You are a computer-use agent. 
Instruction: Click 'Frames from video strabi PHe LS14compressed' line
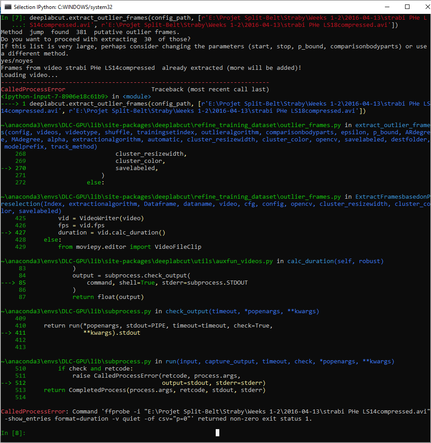[x=151, y=68]
